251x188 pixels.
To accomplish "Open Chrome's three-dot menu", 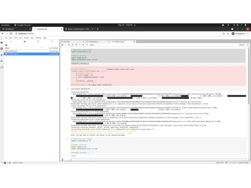I will 248,34.
